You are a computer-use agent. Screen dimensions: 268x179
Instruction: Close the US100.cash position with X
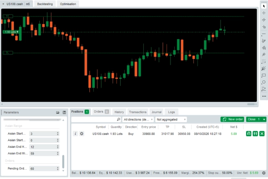click(x=262, y=133)
